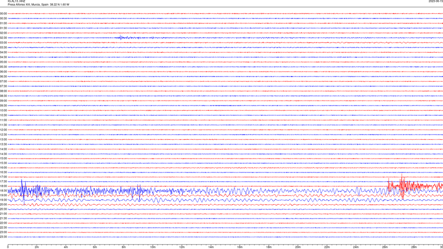The height and width of the screenshot is (249, 443).
Task: Pick the 17:30 row label
Action: pyautogui.click(x=3, y=182)
